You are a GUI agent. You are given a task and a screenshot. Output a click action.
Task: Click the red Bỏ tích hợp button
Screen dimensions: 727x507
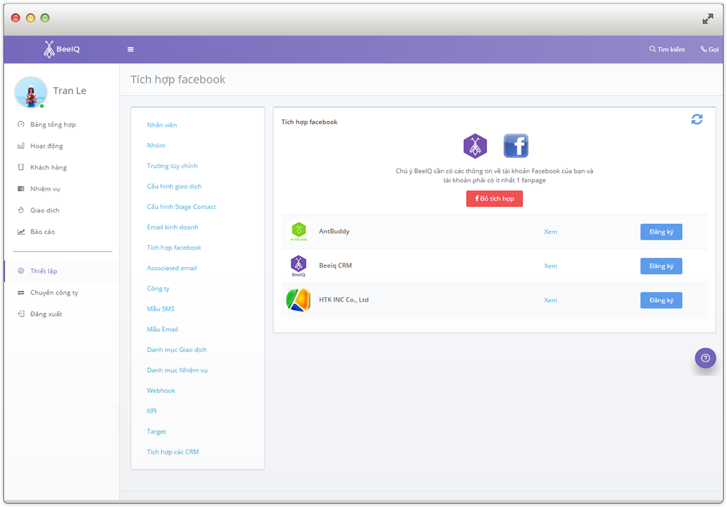pos(494,198)
